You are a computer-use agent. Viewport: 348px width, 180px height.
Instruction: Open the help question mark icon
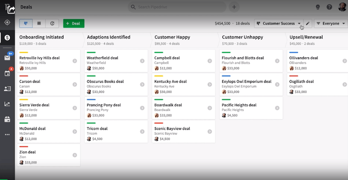tap(329, 7)
